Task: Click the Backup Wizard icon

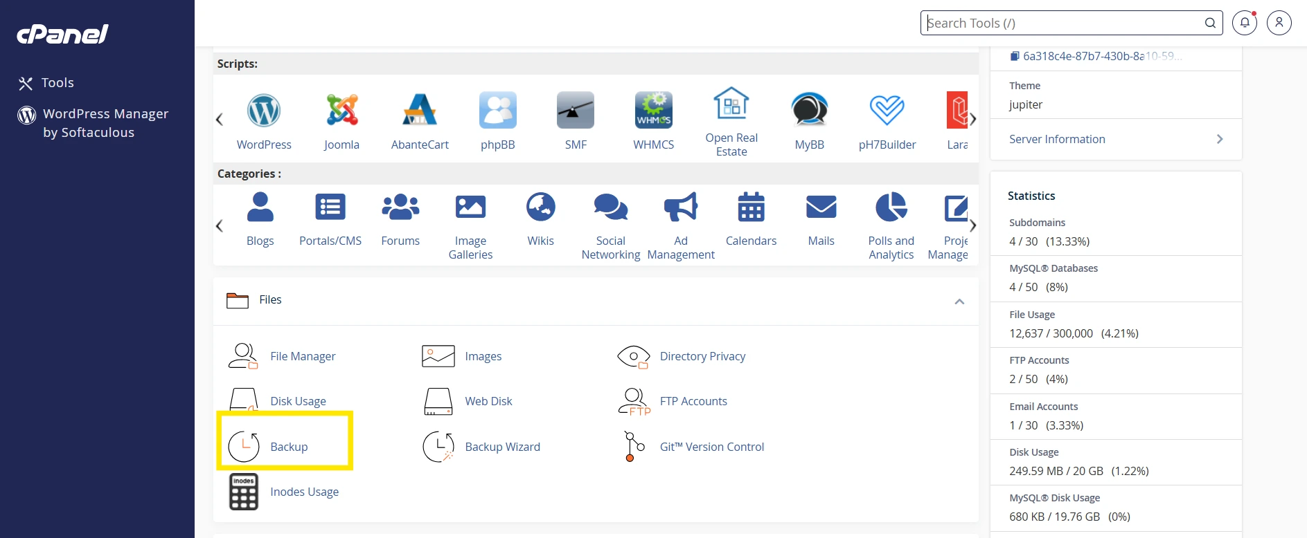Action: [438, 447]
